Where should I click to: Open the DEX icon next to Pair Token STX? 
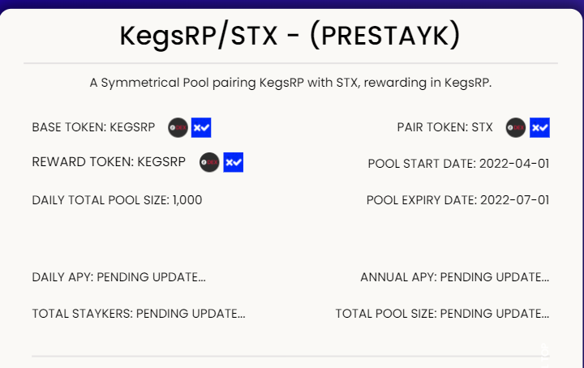[516, 127]
